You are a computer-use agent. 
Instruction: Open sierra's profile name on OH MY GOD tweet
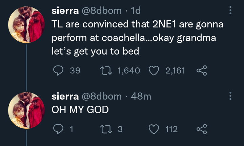tap(64, 96)
